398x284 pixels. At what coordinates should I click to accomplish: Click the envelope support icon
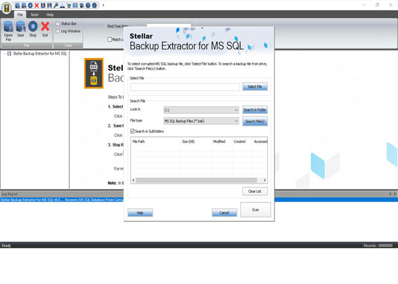pos(75,5)
